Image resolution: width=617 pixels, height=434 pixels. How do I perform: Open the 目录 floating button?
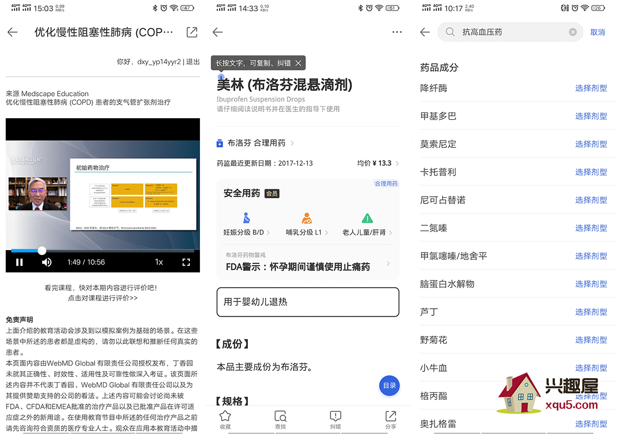coord(389,386)
